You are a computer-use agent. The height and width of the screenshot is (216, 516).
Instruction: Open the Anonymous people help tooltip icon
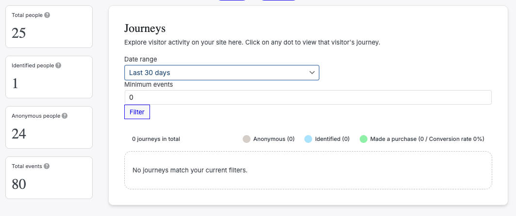click(x=65, y=116)
